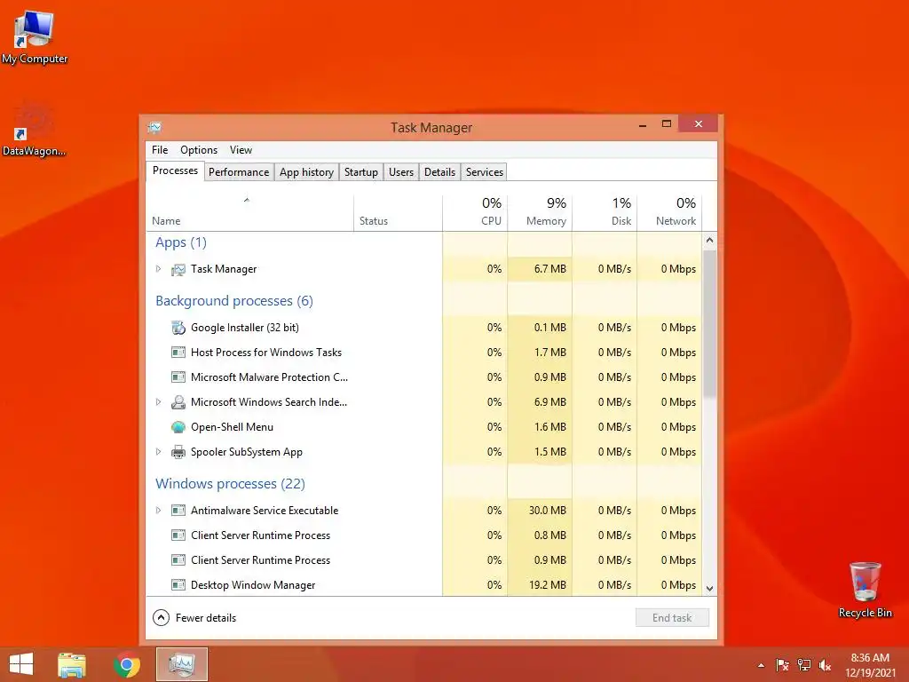909x682 pixels.
Task: Switch to the App history tab
Action: pos(306,172)
